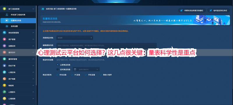The image size is (233, 105).
Task: Click the megaphone icon beside 批量推送消息
Action: coord(7,20)
